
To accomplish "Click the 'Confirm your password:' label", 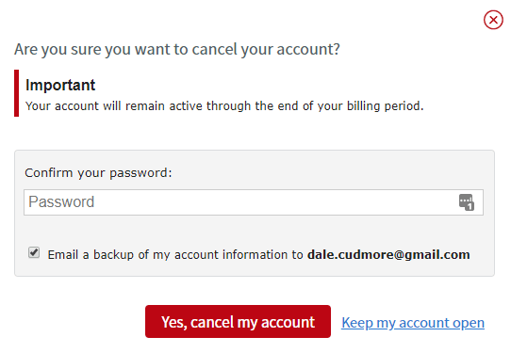I will pos(98,173).
